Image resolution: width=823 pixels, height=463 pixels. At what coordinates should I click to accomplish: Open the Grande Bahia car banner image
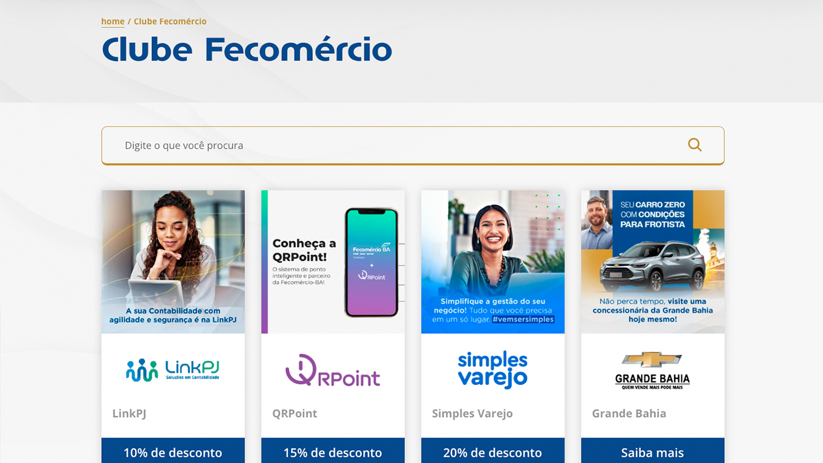click(652, 262)
